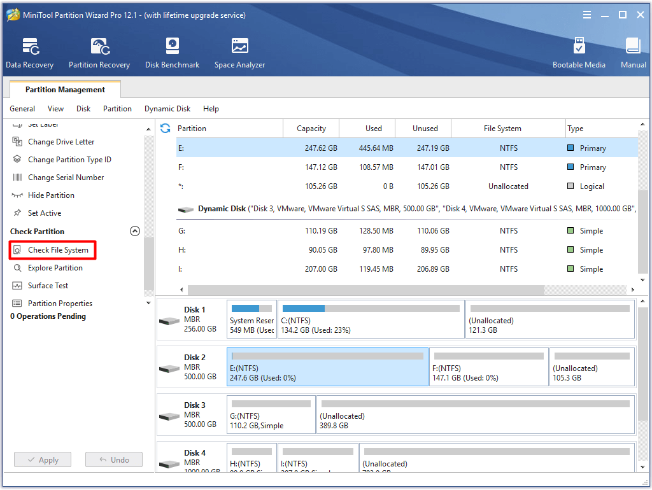Image resolution: width=652 pixels, height=490 pixels.
Task: Click the Set Active pin icon
Action: 17,213
